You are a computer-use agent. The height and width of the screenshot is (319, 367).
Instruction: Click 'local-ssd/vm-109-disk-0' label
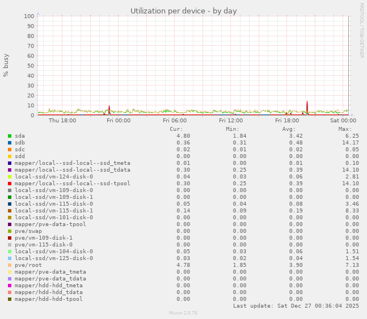click(54, 190)
